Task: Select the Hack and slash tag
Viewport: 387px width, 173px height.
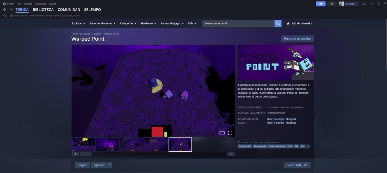Action: pos(277,146)
